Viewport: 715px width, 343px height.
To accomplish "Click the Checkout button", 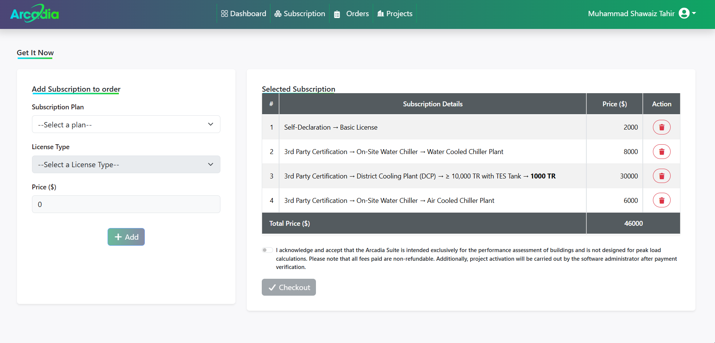I will point(288,287).
